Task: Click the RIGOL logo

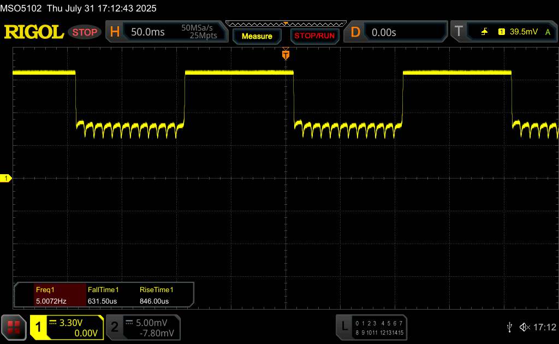Action: [x=34, y=32]
